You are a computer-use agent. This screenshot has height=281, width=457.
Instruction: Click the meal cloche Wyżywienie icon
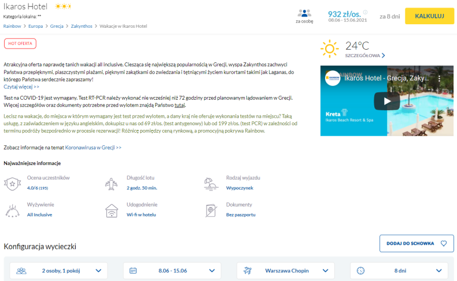click(x=12, y=211)
